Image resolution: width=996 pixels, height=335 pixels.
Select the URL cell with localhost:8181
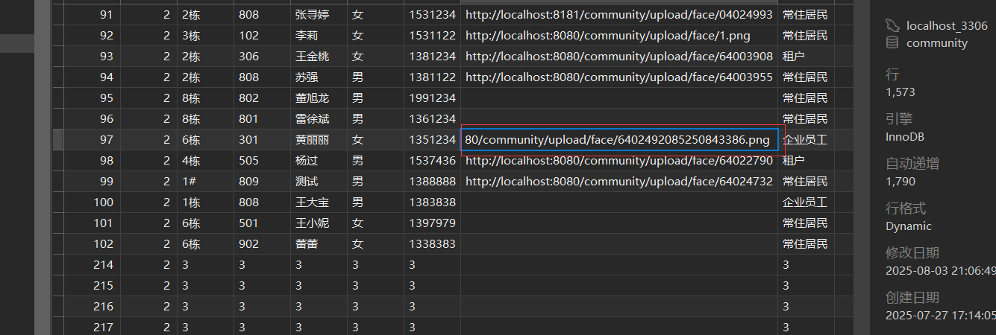tap(619, 15)
